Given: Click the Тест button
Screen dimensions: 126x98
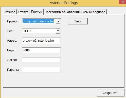Looking at the screenshot, I should click(x=78, y=21).
